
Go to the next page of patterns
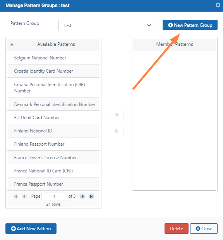[x=82, y=197]
